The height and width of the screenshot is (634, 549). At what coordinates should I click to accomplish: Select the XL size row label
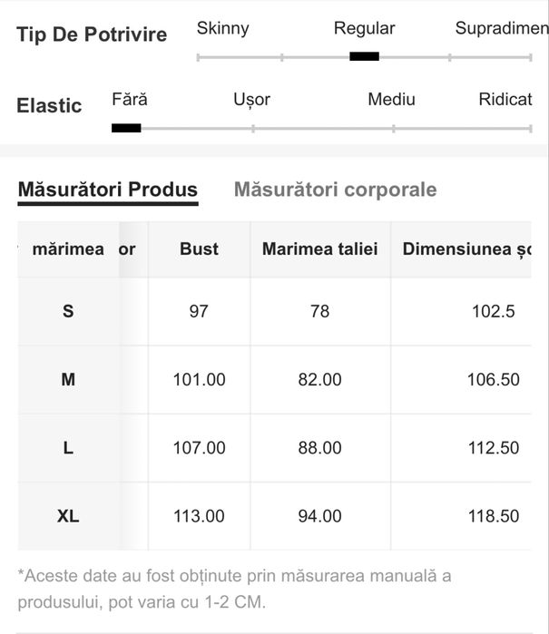pos(68,516)
